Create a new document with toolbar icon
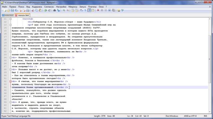The image size is (213, 119). point(5,11)
